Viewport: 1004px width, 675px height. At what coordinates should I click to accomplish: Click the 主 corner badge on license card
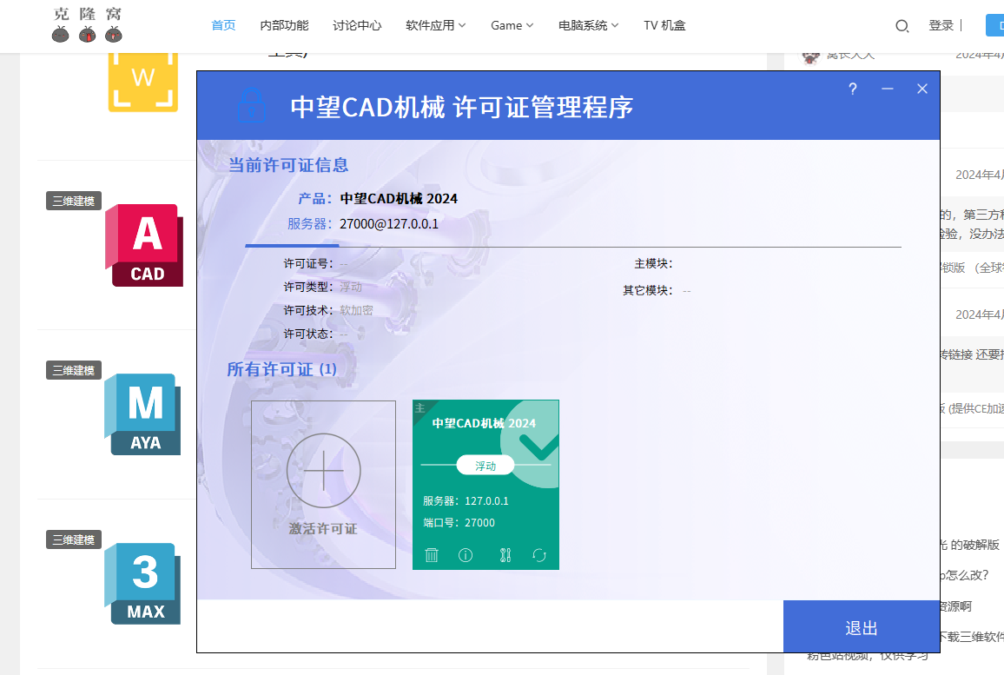tap(421, 408)
